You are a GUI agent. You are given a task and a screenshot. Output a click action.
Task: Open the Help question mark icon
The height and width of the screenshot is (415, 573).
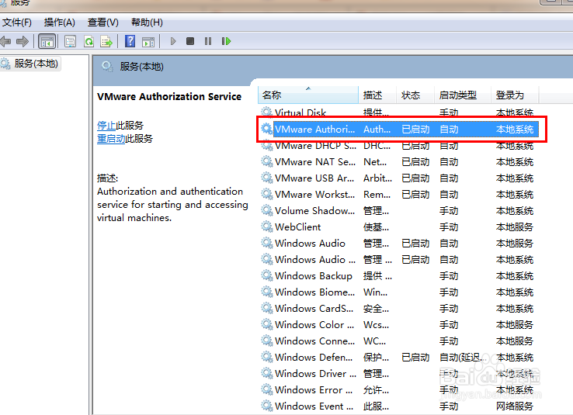(x=130, y=41)
